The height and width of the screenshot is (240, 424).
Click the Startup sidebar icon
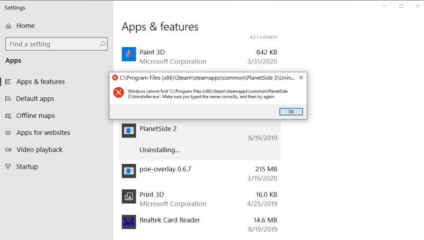click(x=8, y=167)
